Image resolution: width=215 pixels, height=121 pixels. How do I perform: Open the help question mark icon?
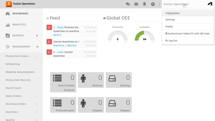153,4
